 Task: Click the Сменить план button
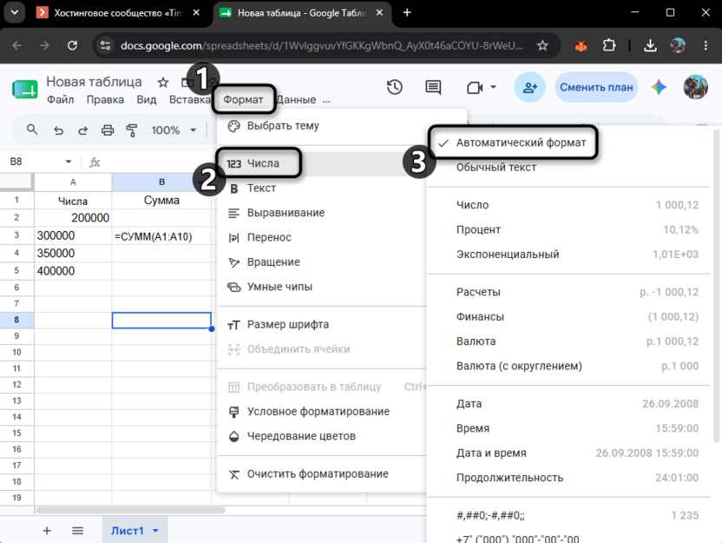coord(596,87)
